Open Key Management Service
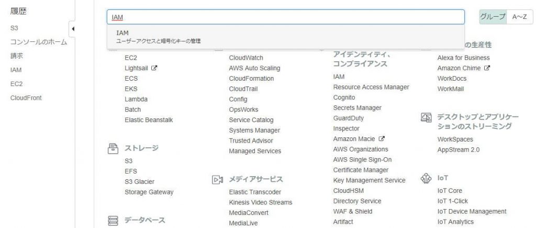Screen dimensions: 536x228 click(369, 180)
